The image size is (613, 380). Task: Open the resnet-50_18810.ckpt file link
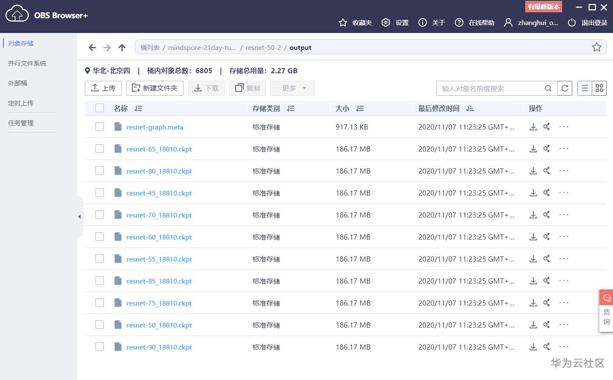pos(159,325)
